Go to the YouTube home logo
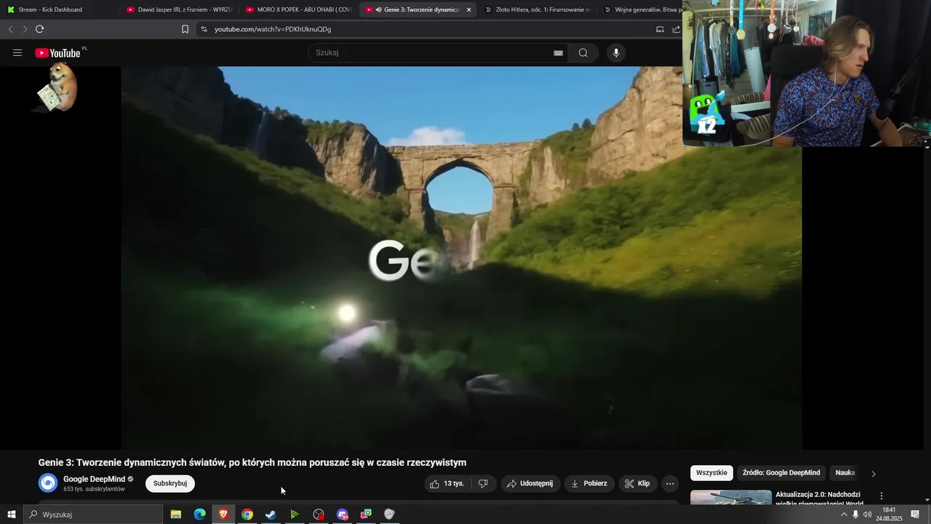The height and width of the screenshot is (524, 931). tap(60, 52)
